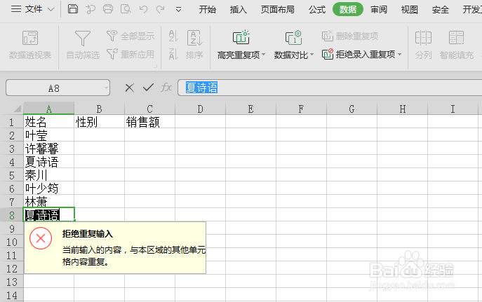Image resolution: width=482 pixels, height=302 pixels.
Task: Switch to the 安全 tab
Action: 440,10
